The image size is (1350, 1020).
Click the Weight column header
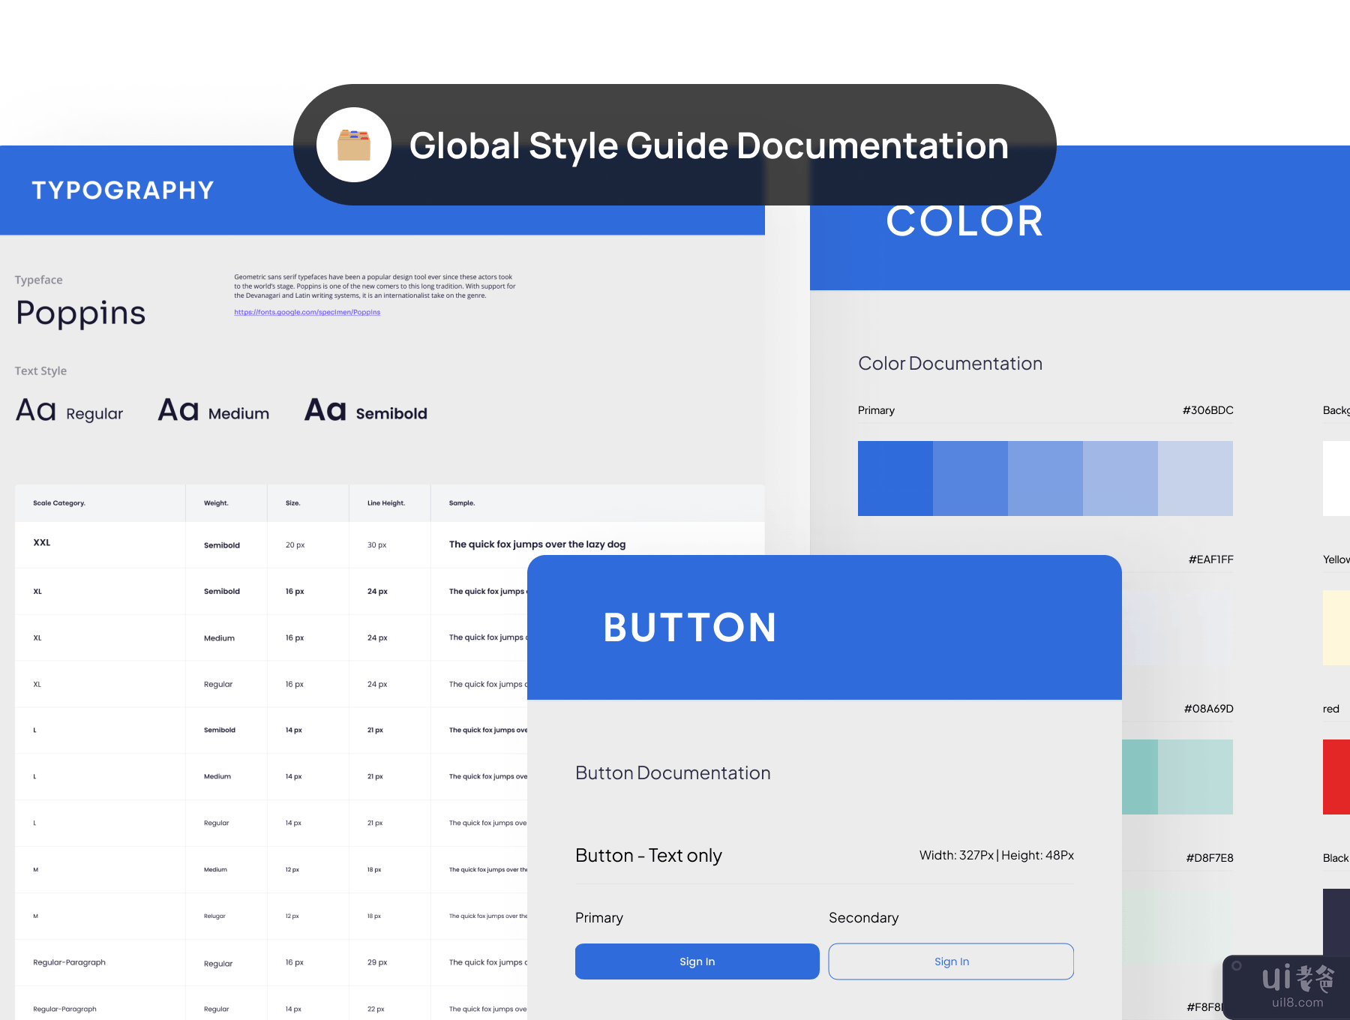216,503
